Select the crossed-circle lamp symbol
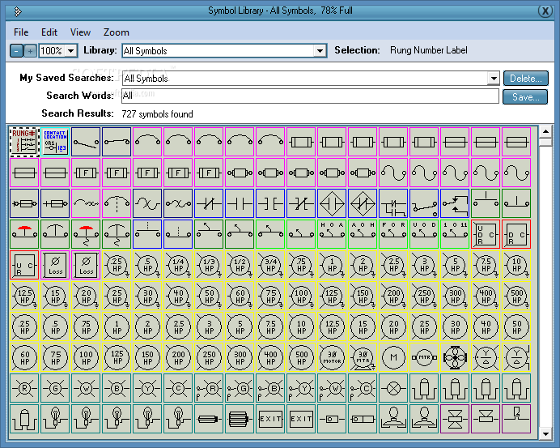 click(393, 388)
